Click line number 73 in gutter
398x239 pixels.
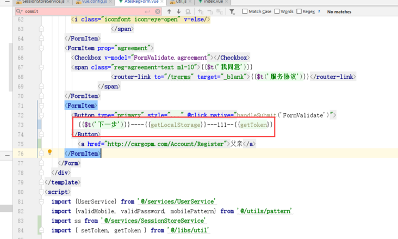(x=21, y=125)
